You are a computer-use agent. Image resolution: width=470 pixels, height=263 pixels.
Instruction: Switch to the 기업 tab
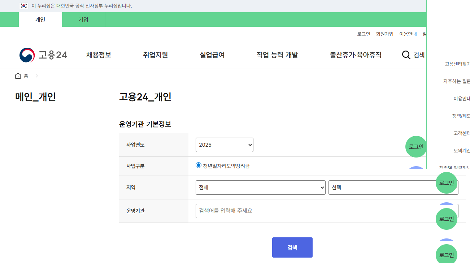coord(83,20)
